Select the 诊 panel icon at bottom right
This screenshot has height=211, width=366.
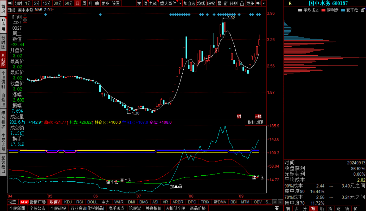(x=296, y=208)
